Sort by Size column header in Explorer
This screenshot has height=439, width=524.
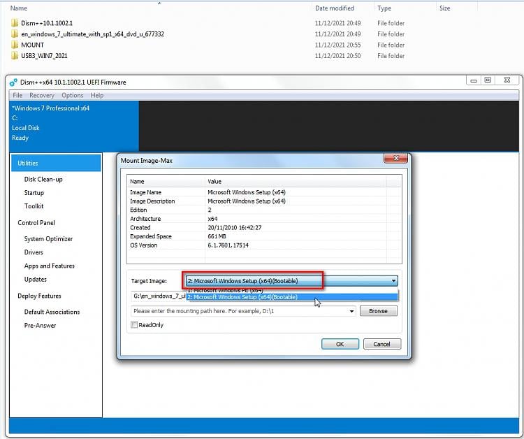click(x=444, y=8)
